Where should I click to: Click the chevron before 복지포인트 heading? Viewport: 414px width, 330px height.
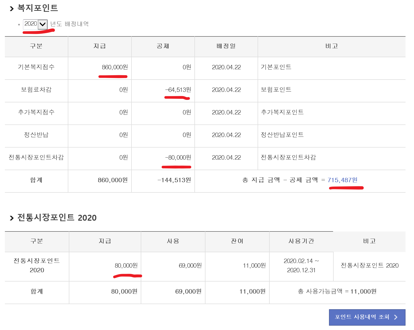click(x=12, y=9)
